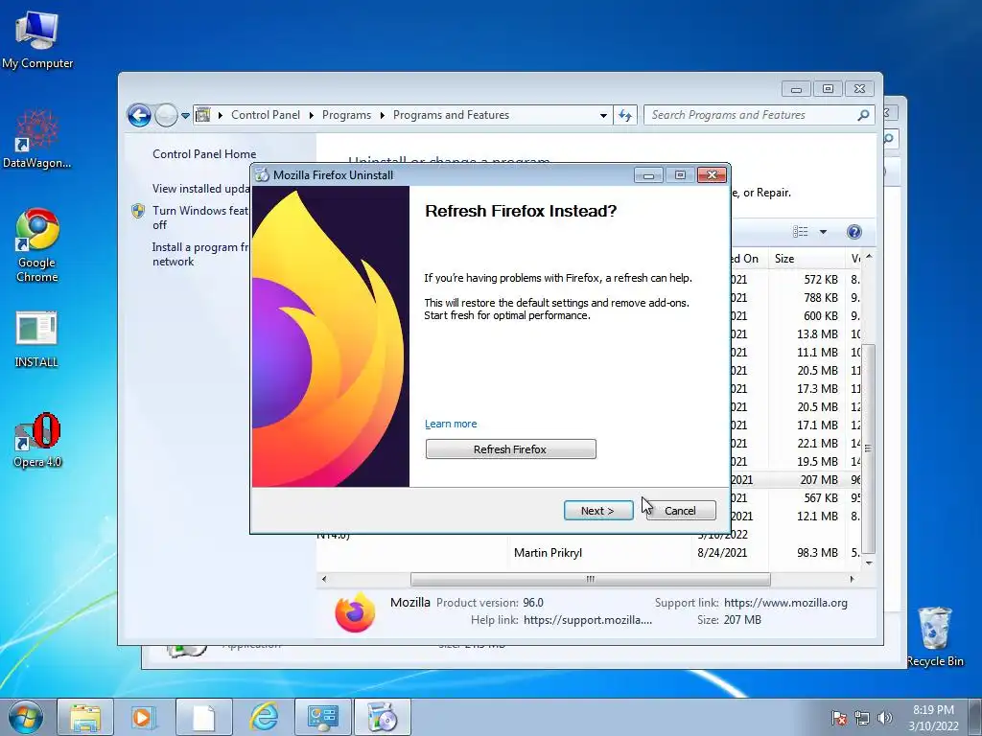982x736 pixels.
Task: Click the Programs breadcrumb
Action: coord(346,115)
